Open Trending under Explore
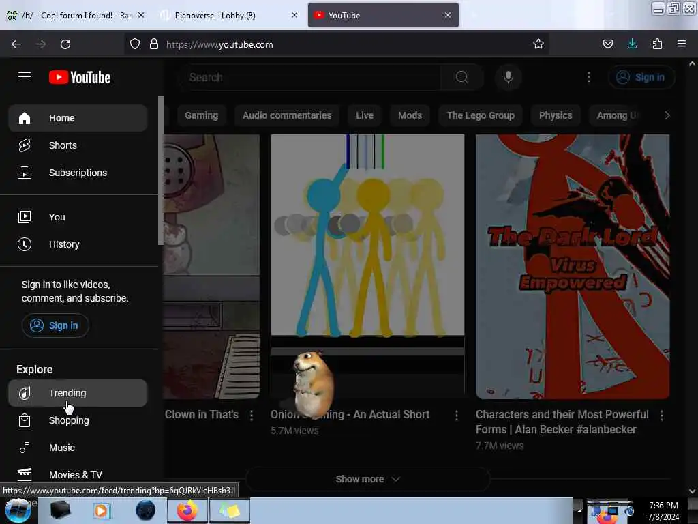Image resolution: width=698 pixels, height=524 pixels. [78, 393]
